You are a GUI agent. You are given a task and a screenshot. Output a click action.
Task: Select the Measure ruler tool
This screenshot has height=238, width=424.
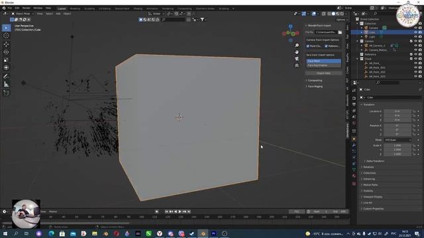click(6, 85)
